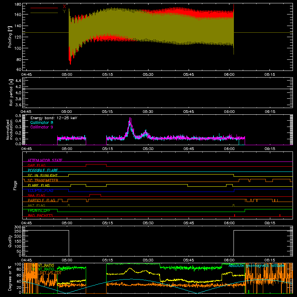Click 05:30 below the Pointing plot
This screenshot has width=297, height=297.
point(148,75)
